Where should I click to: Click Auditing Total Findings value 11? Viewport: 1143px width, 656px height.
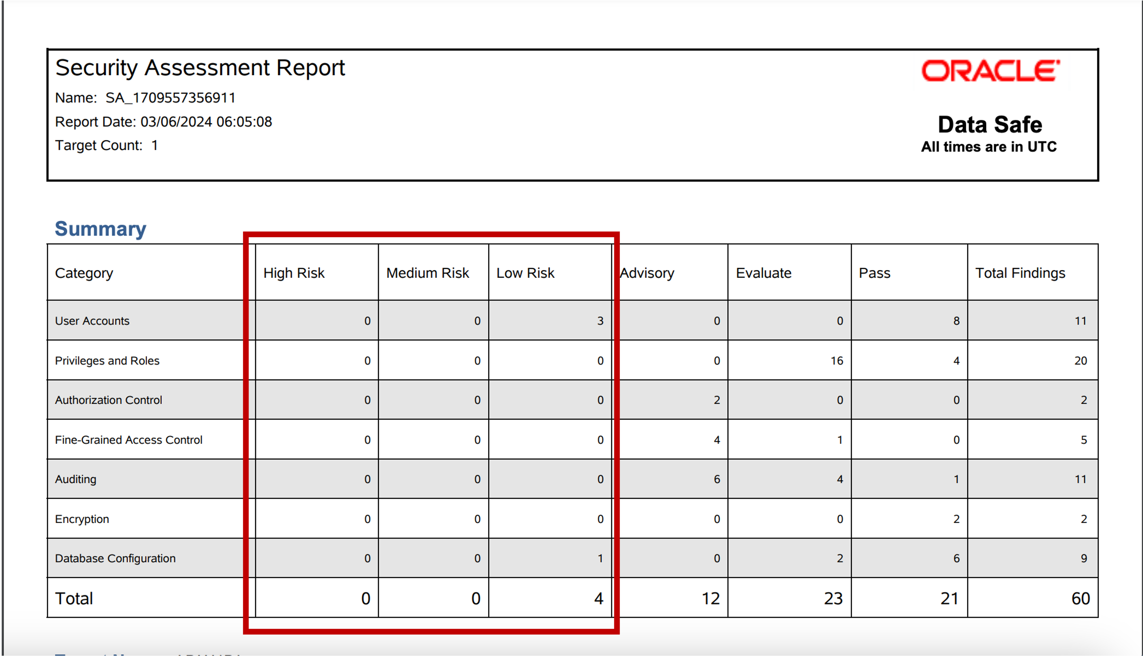pos(1081,479)
